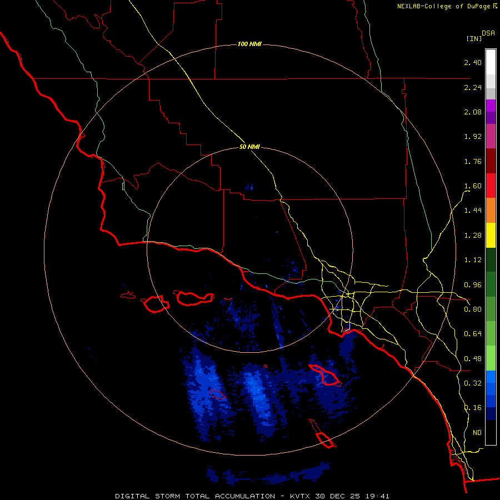Viewport: 500px width, 500px height.
Task: Pick the yellow swatch beside 1.28
Action: (491, 235)
